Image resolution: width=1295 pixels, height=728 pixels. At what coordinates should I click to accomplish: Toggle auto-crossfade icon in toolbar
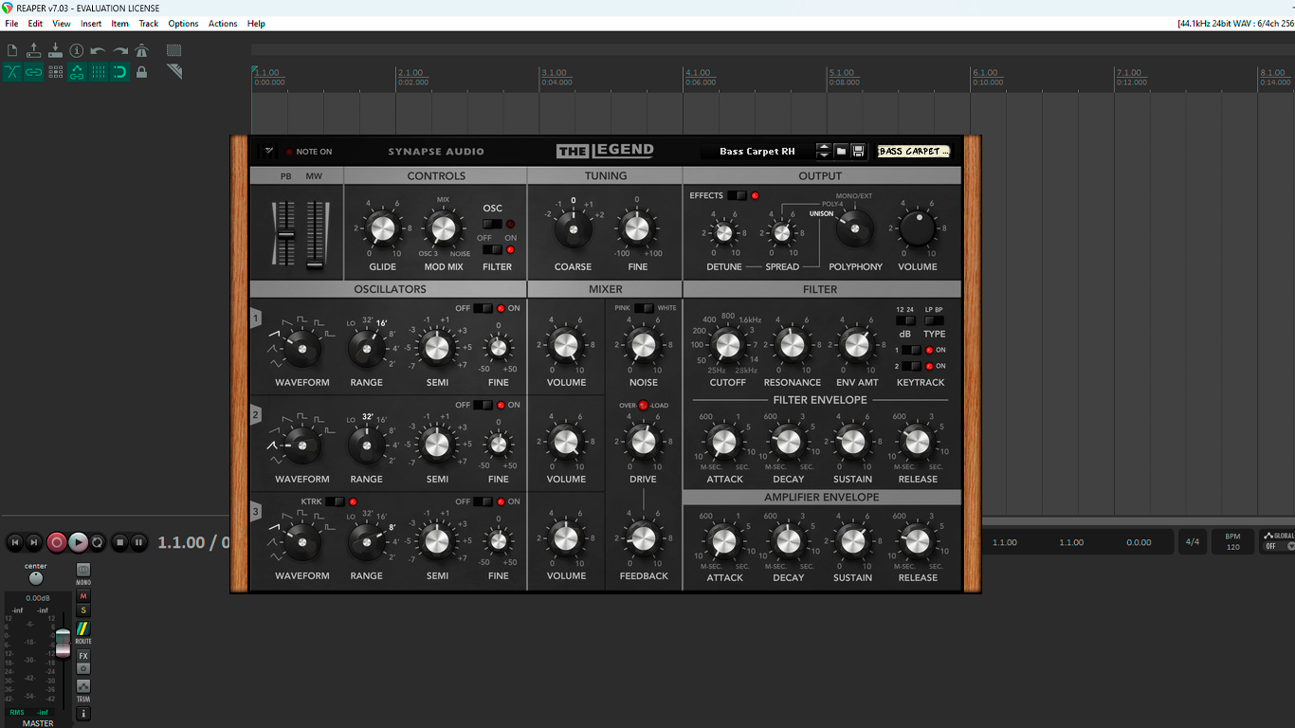coord(12,72)
